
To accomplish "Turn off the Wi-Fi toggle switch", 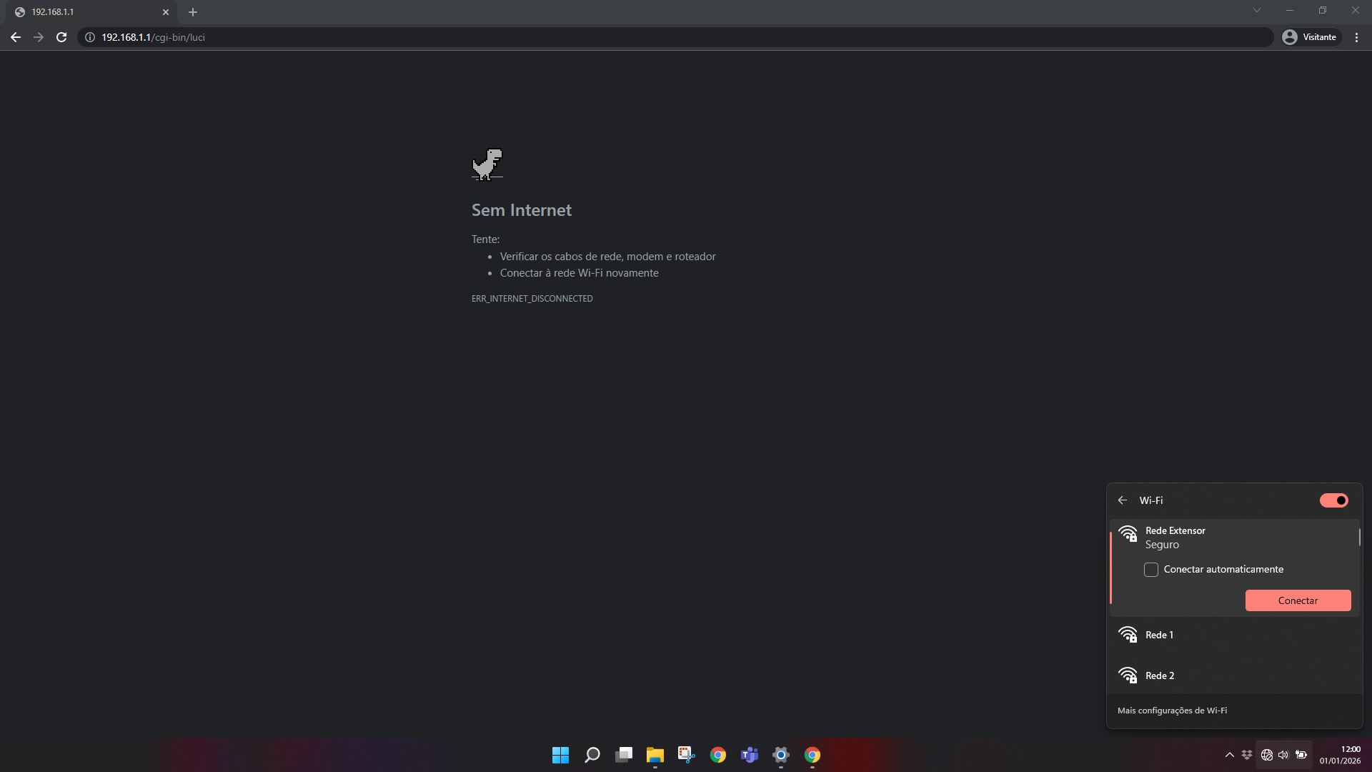I will [x=1333, y=500].
